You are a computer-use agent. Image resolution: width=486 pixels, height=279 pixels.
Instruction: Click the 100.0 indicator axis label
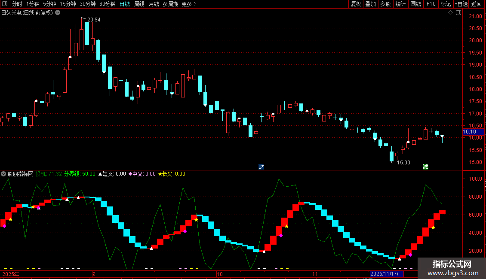click(x=475, y=179)
